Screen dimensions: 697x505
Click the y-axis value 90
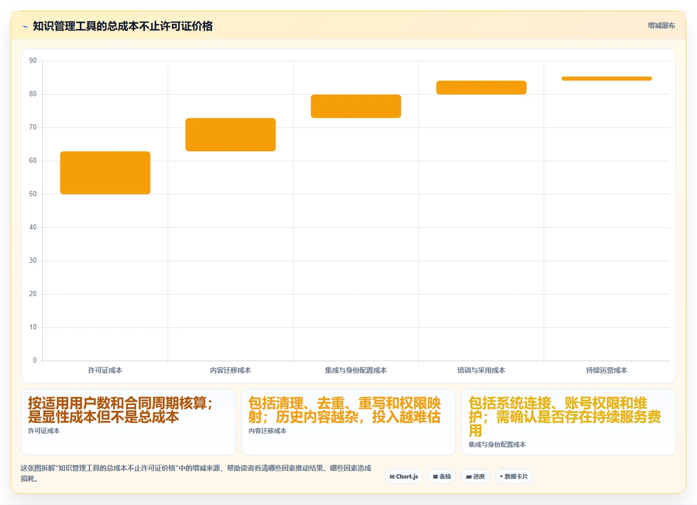click(x=33, y=61)
